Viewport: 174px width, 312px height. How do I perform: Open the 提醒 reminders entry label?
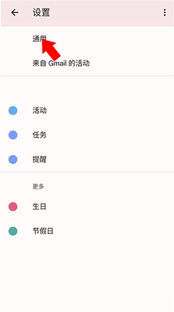click(40, 159)
